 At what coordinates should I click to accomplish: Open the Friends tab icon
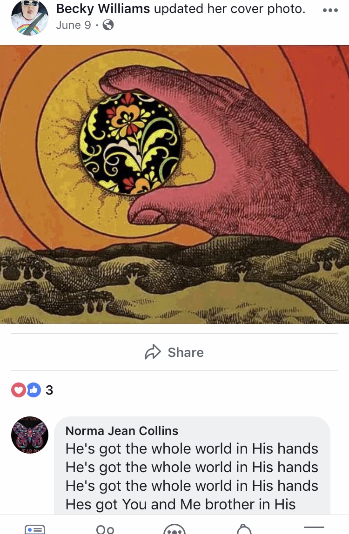click(x=105, y=529)
